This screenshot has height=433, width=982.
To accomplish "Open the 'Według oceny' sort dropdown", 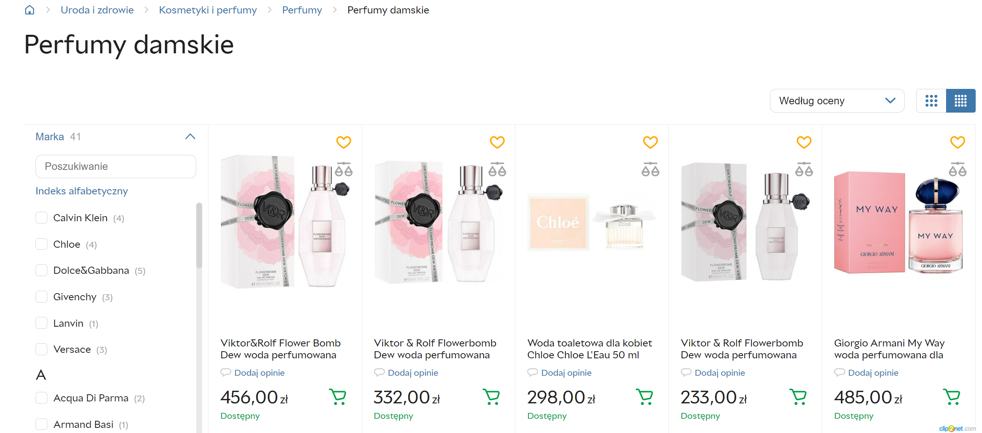I will 837,101.
